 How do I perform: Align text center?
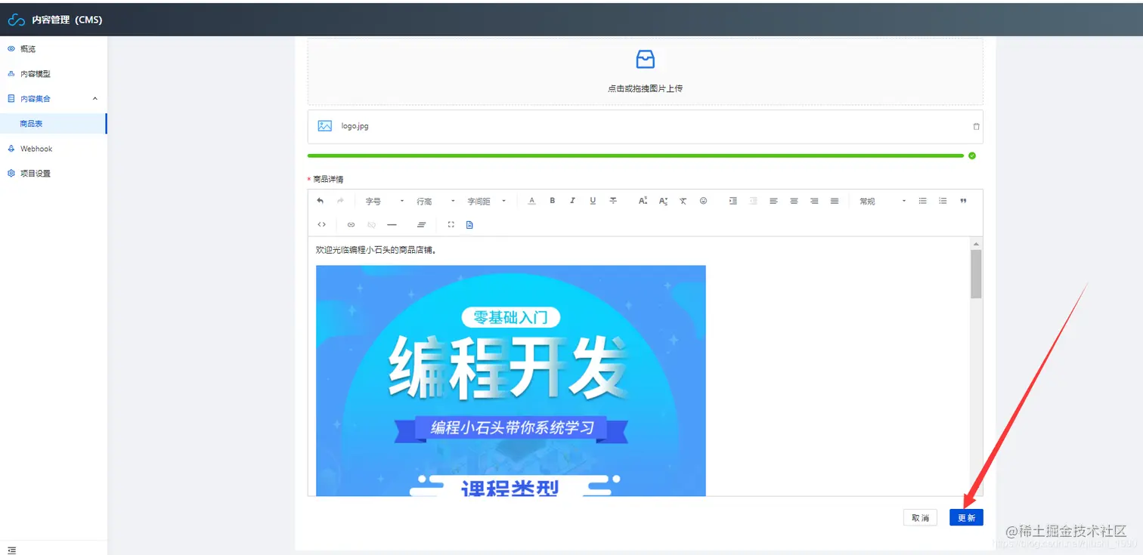[x=794, y=201]
